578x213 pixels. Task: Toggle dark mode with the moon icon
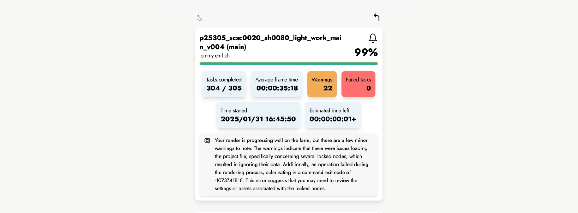pos(200,18)
